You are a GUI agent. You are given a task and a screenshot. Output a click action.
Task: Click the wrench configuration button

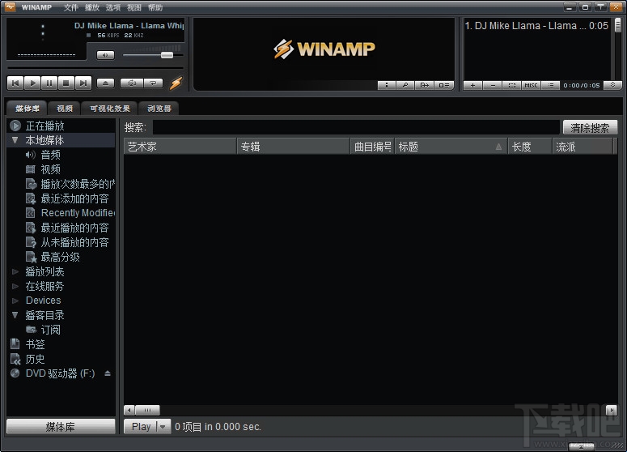click(x=405, y=85)
